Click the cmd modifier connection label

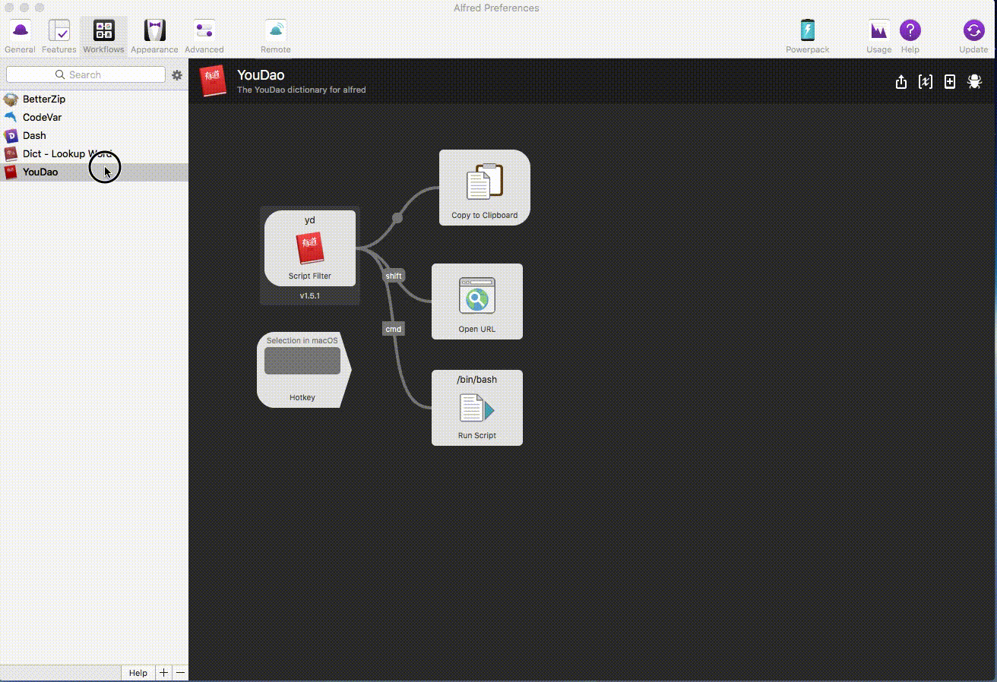tap(393, 329)
